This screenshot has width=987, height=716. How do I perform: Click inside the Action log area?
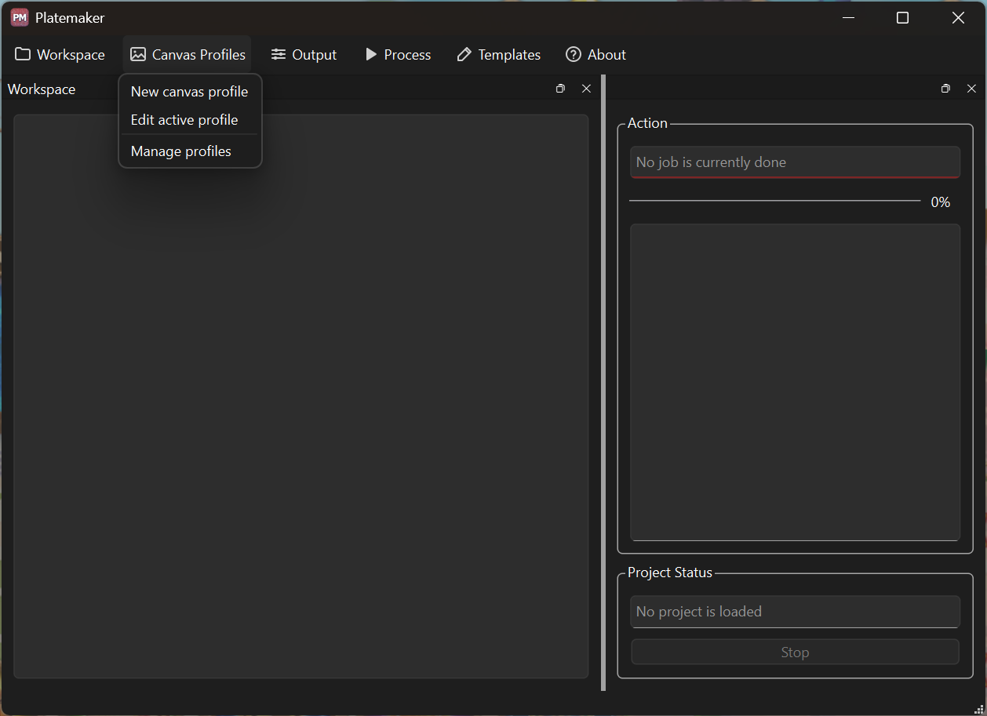(x=795, y=382)
